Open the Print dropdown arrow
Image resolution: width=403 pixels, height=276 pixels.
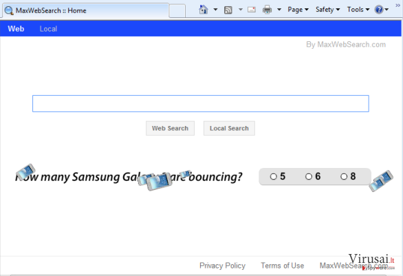pyautogui.click(x=279, y=10)
